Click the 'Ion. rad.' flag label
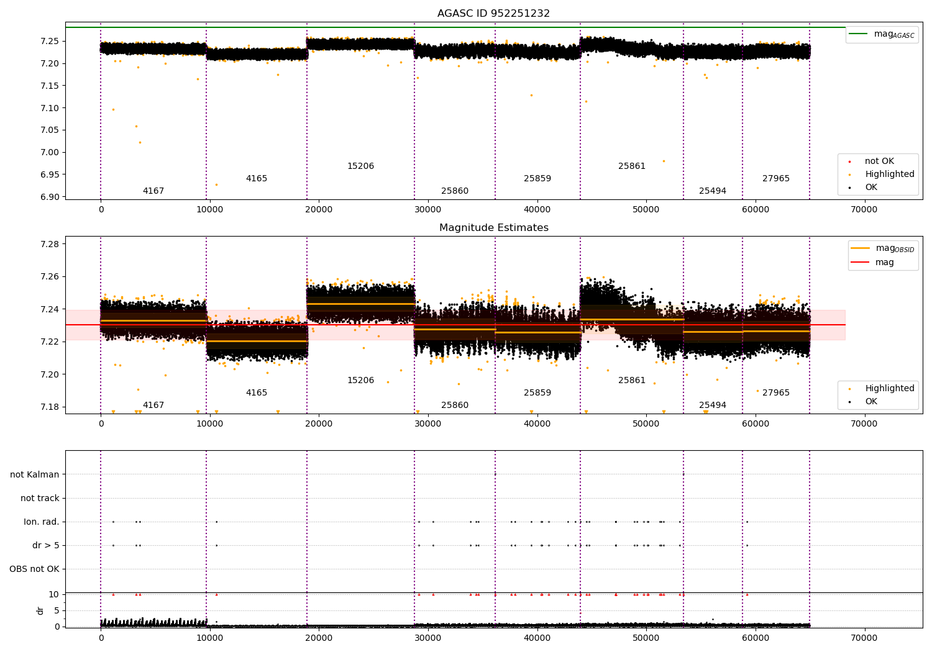 pyautogui.click(x=42, y=522)
